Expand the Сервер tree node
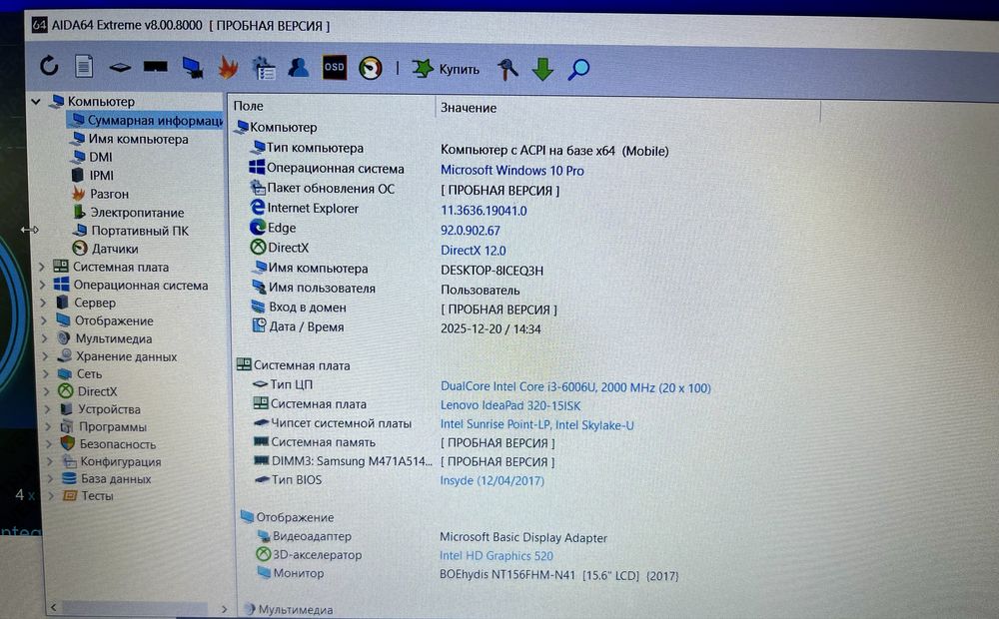The image size is (999, 619). tap(43, 303)
